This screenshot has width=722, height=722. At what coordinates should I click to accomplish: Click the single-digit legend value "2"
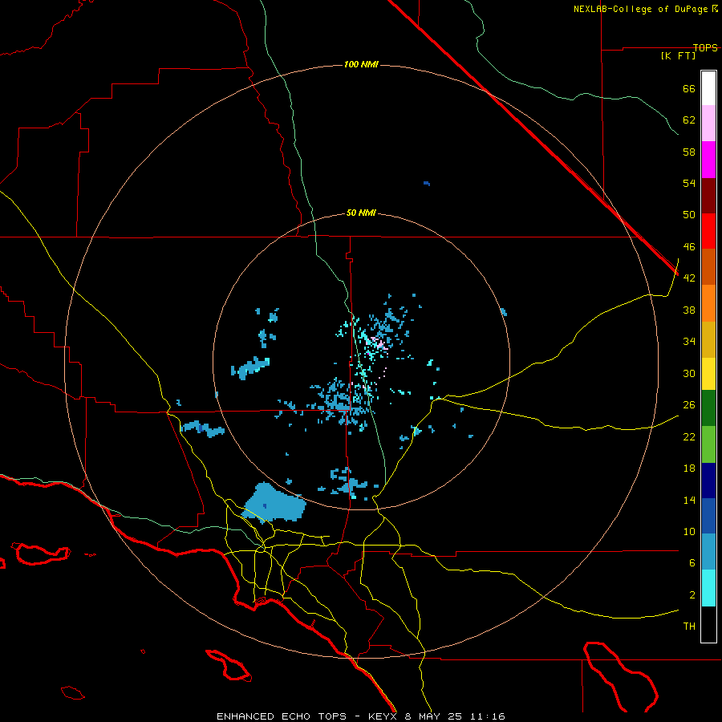pyautogui.click(x=692, y=594)
